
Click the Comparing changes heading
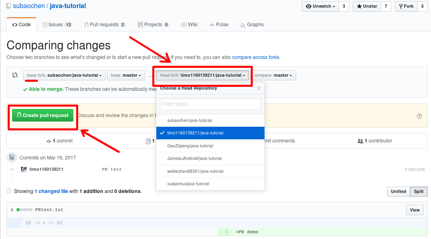(x=59, y=45)
